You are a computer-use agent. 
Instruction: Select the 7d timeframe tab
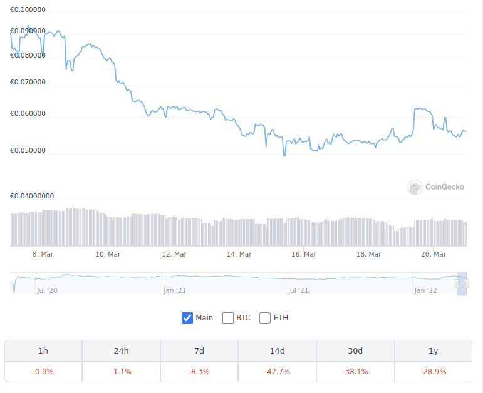click(x=199, y=351)
